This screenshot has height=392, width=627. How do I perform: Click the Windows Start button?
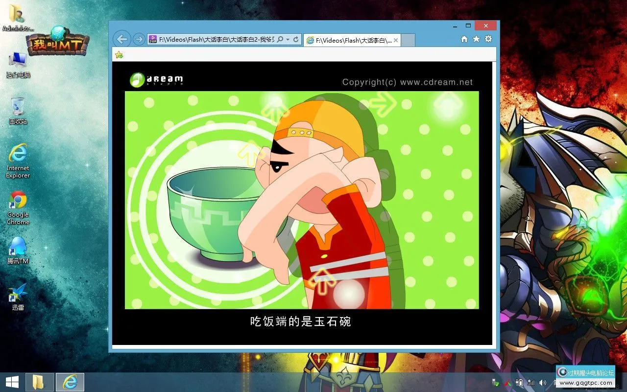click(x=12, y=382)
